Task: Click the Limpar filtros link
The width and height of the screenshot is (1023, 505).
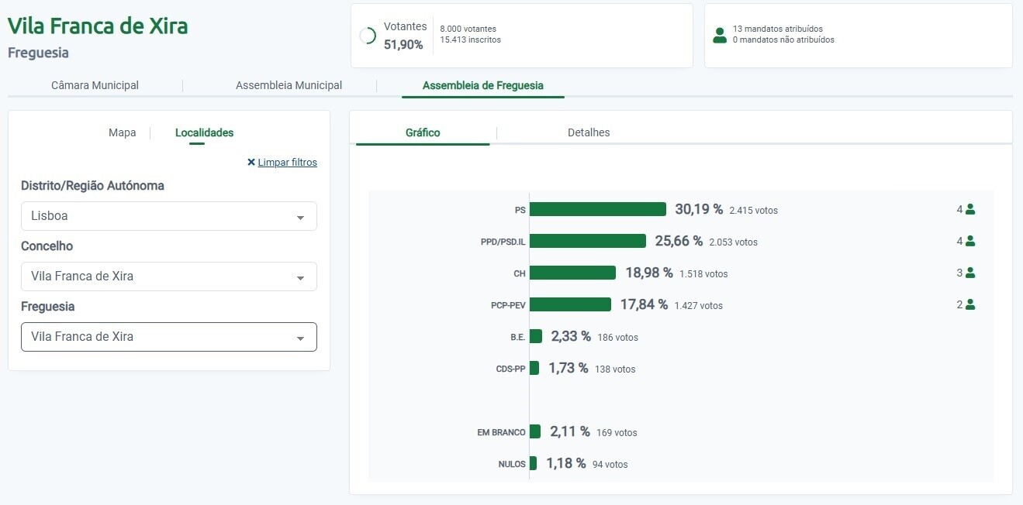Action: pyautogui.click(x=287, y=163)
